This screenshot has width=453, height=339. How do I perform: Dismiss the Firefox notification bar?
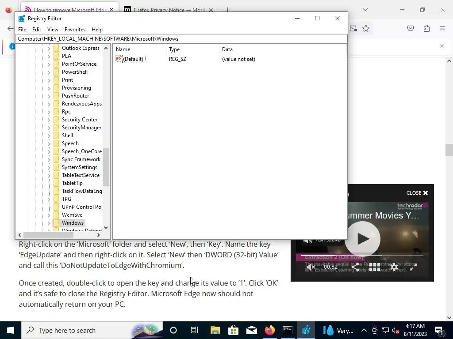[442, 46]
